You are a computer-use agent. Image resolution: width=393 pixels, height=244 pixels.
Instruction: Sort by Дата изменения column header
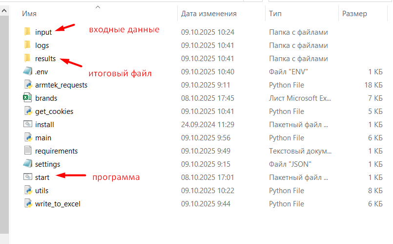pos(208,14)
